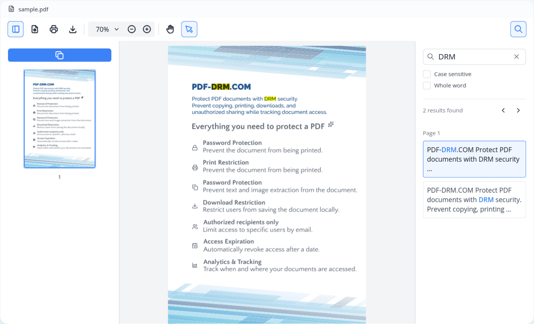This screenshot has height=324, width=534.
Task: Enable the Case sensitive checkbox
Action: pos(427,74)
